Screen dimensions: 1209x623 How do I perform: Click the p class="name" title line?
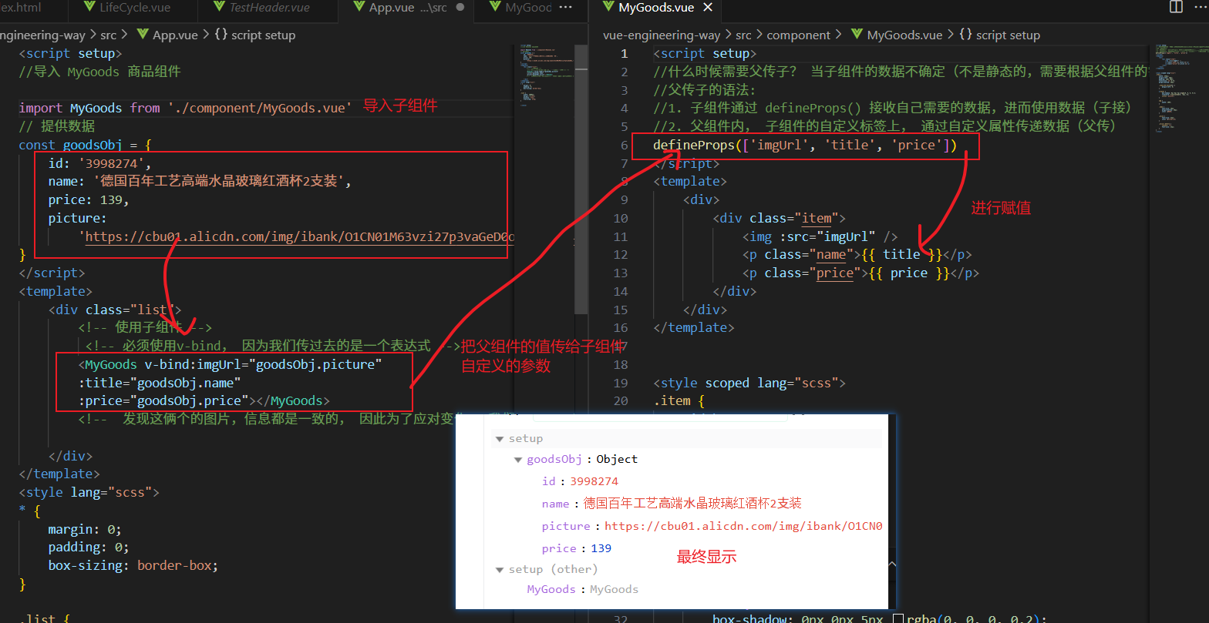click(x=857, y=254)
